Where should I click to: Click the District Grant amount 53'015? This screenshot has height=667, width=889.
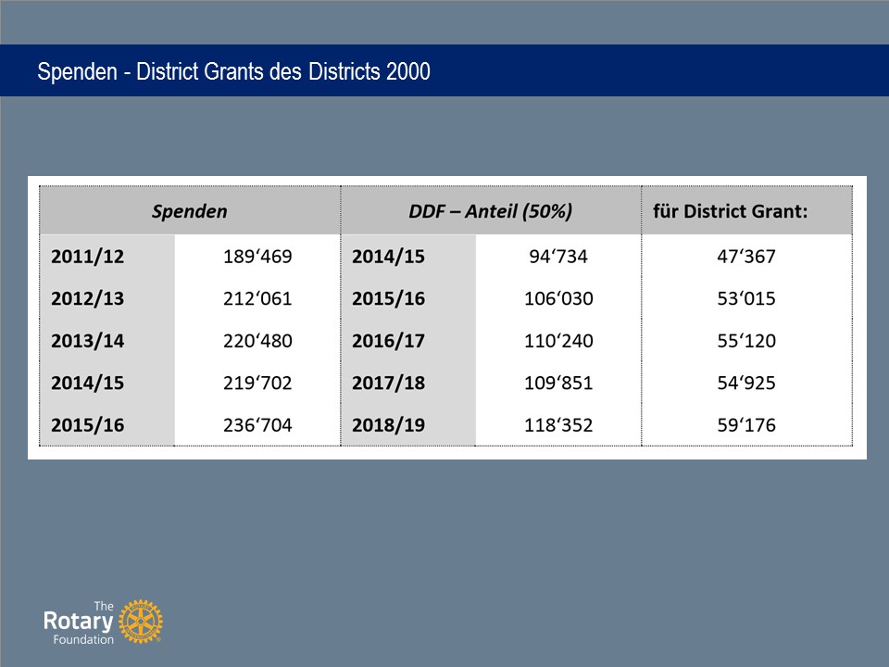746,298
